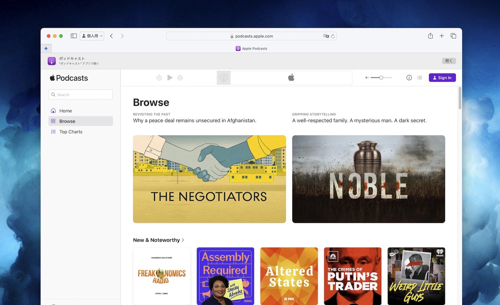Click the Browse page heading
The height and width of the screenshot is (305, 500).
[151, 102]
